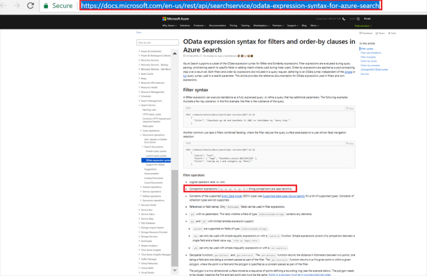
Task: Jump to Filter syntax in this article
Action: click(367, 49)
